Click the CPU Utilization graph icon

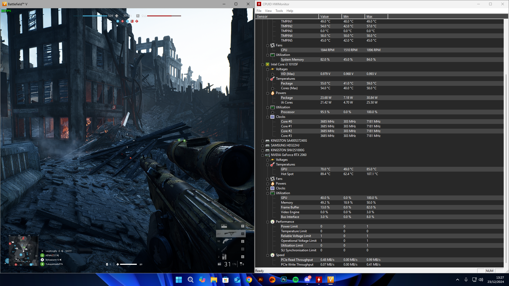[x=273, y=107]
